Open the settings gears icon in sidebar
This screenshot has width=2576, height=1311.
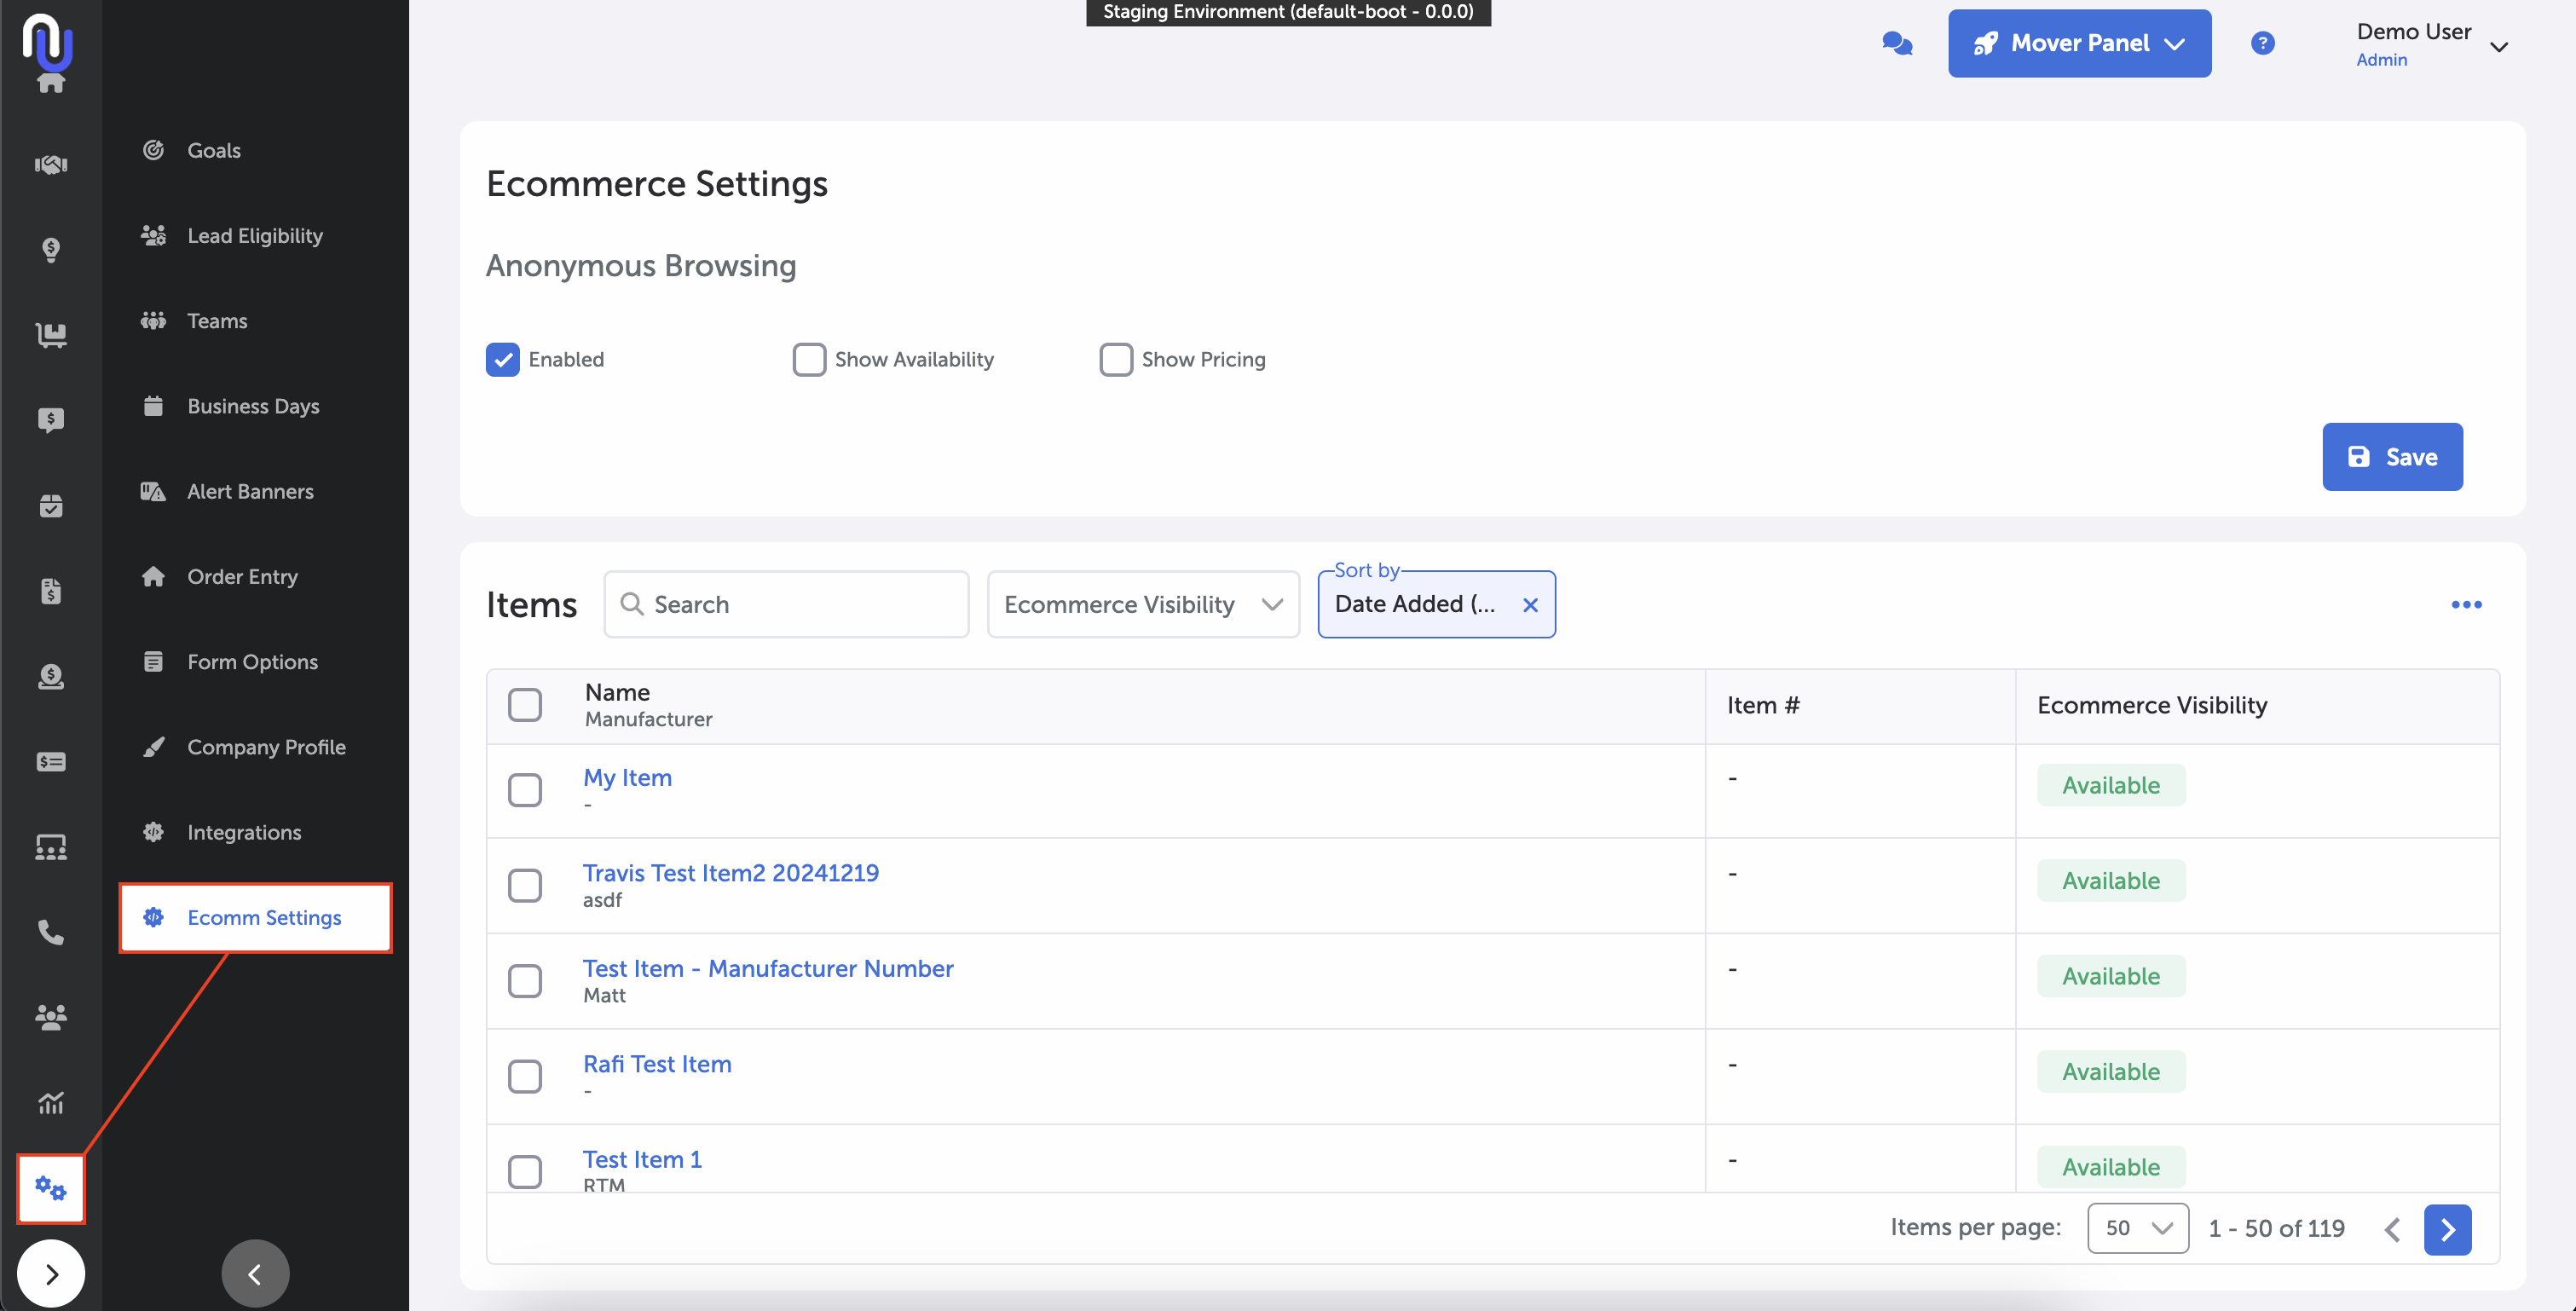pyautogui.click(x=51, y=1188)
